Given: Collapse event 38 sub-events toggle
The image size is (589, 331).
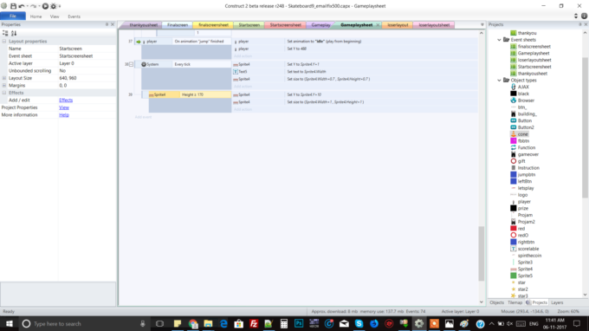Looking at the screenshot, I should click(131, 64).
